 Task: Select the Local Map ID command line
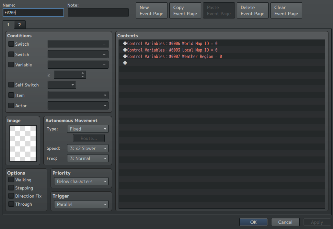(x=172, y=50)
